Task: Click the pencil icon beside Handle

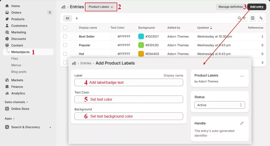Action: pyautogui.click(x=242, y=123)
